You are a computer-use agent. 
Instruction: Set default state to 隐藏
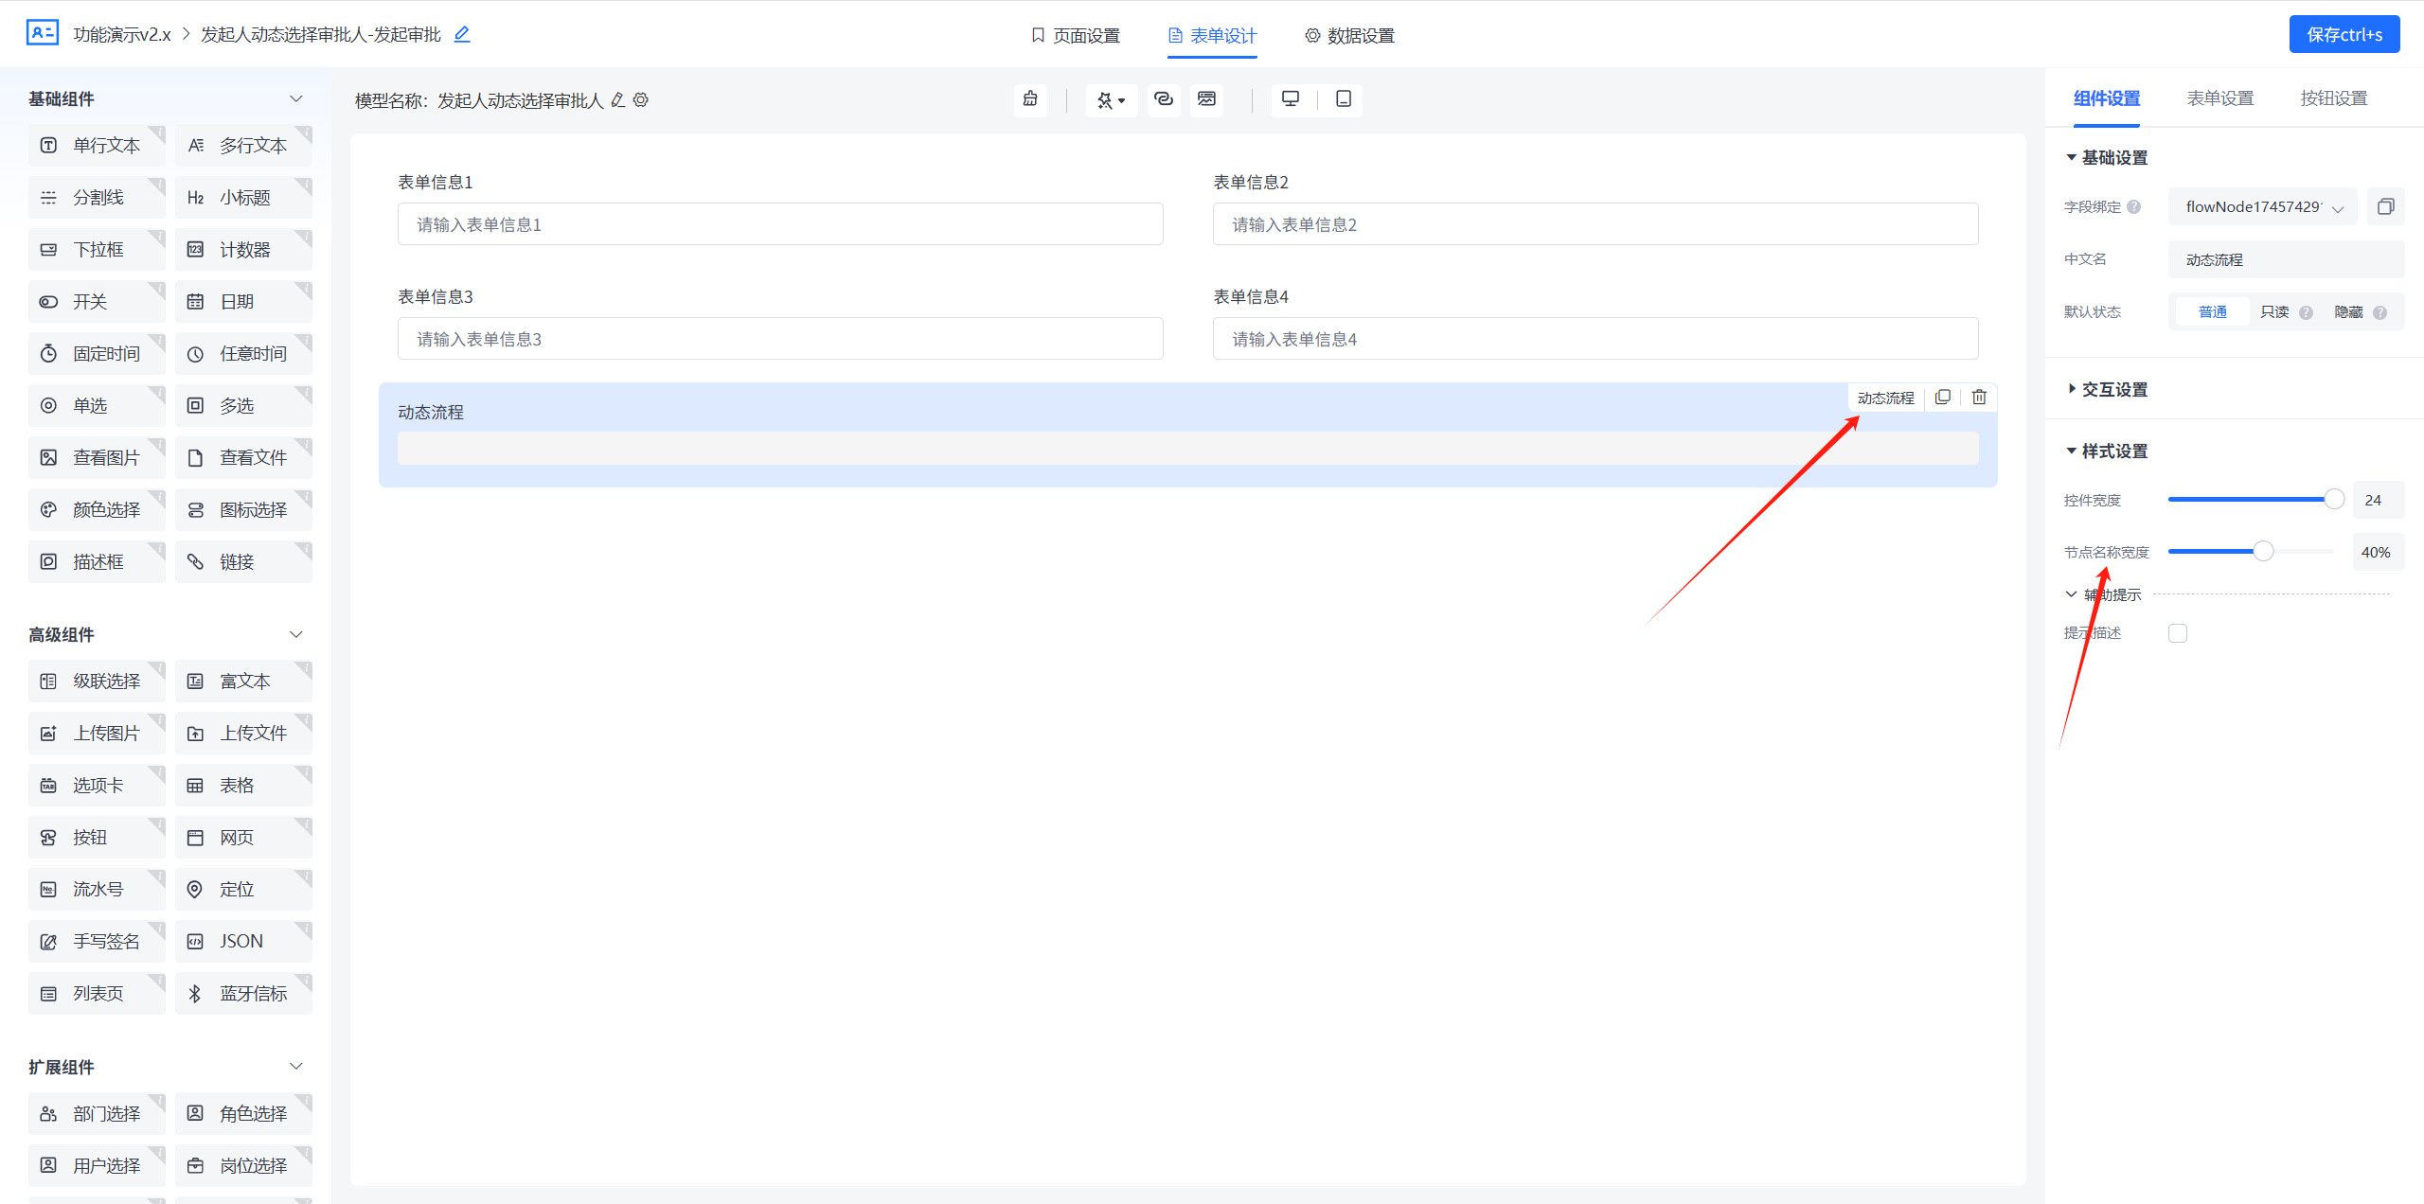pyautogui.click(x=2349, y=311)
